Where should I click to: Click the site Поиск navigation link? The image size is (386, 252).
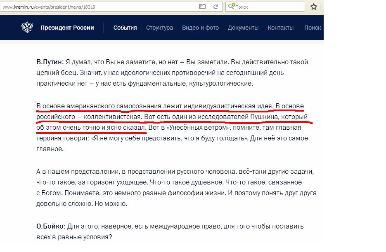[x=313, y=28]
